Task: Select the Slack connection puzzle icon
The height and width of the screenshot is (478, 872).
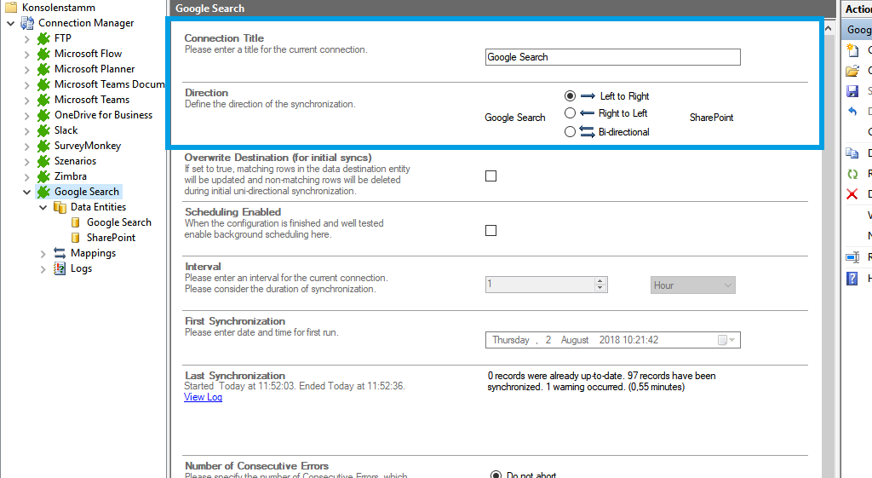Action: coord(43,130)
